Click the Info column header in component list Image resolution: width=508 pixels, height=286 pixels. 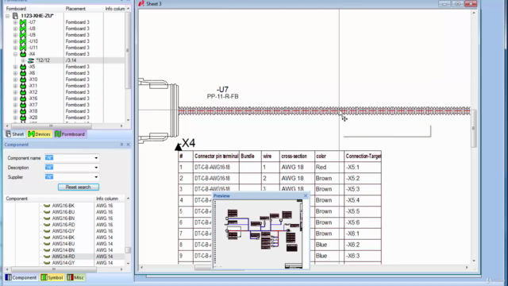110,199
